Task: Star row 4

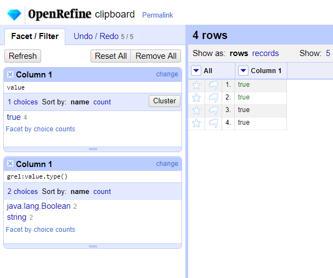Action: pos(196,123)
